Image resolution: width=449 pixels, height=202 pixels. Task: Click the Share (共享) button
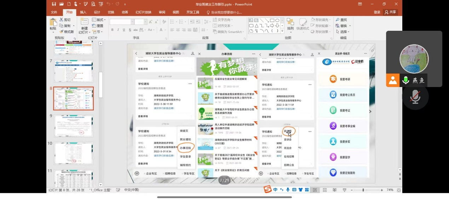[390, 12]
